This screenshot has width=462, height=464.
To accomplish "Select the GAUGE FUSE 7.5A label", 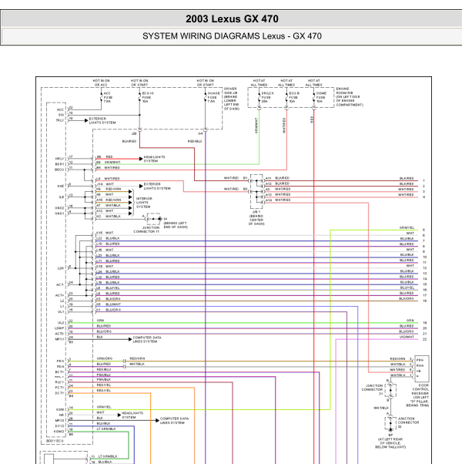I will (213, 97).
